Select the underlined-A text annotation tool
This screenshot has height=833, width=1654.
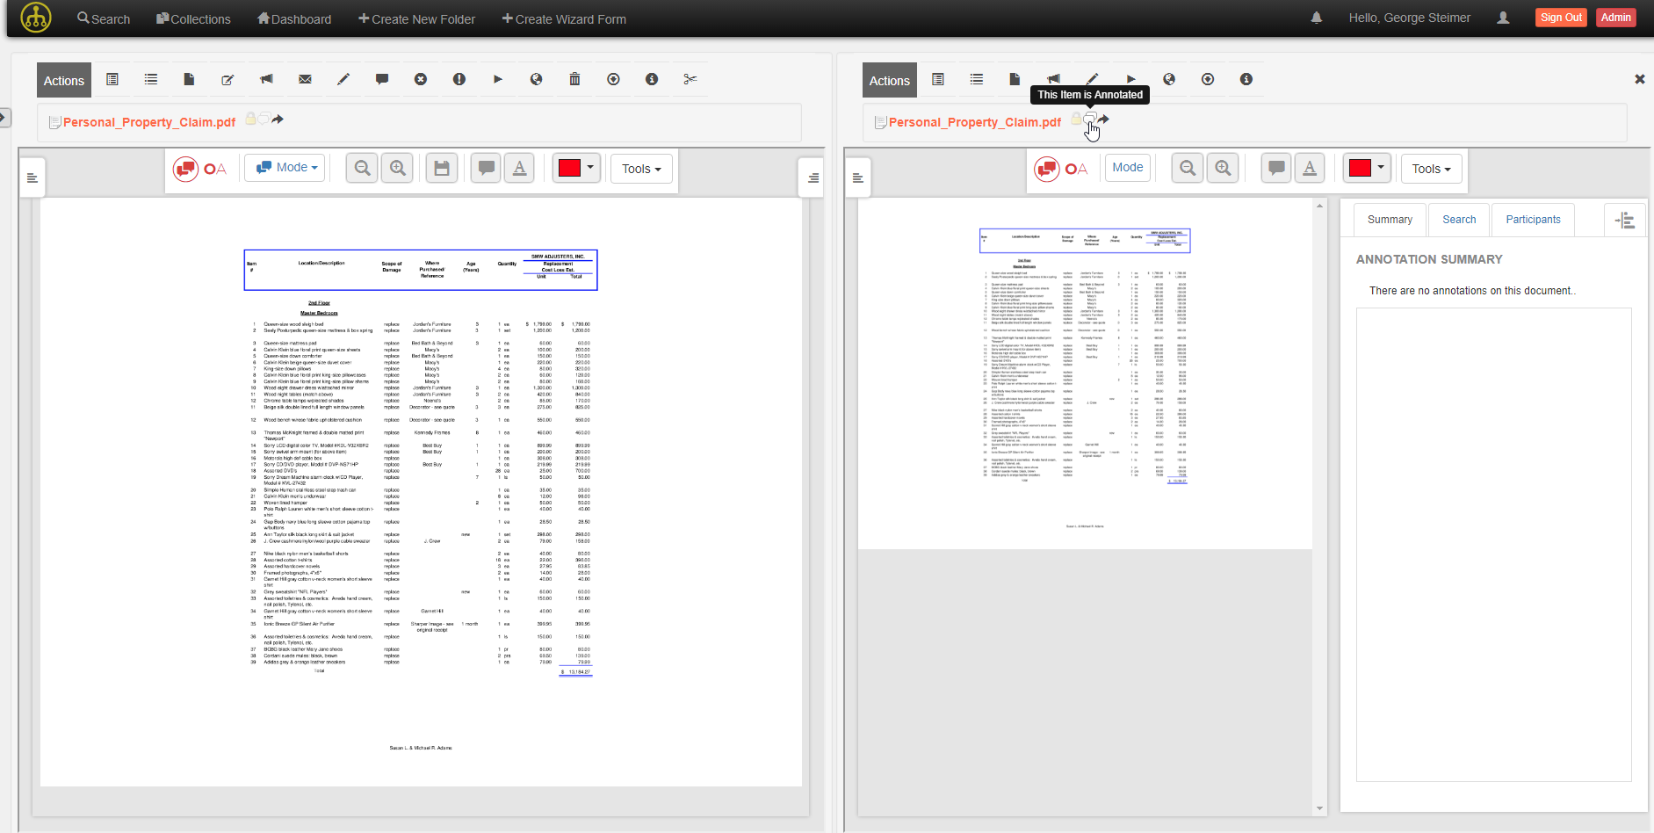pos(519,167)
